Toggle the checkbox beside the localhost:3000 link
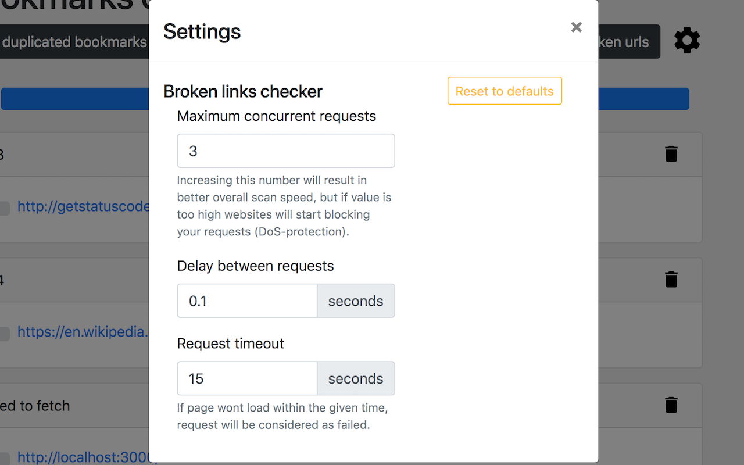 [5, 459]
